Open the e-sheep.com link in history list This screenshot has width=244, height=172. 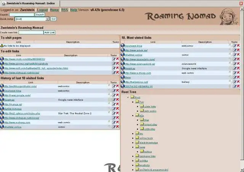click(x=17, y=122)
